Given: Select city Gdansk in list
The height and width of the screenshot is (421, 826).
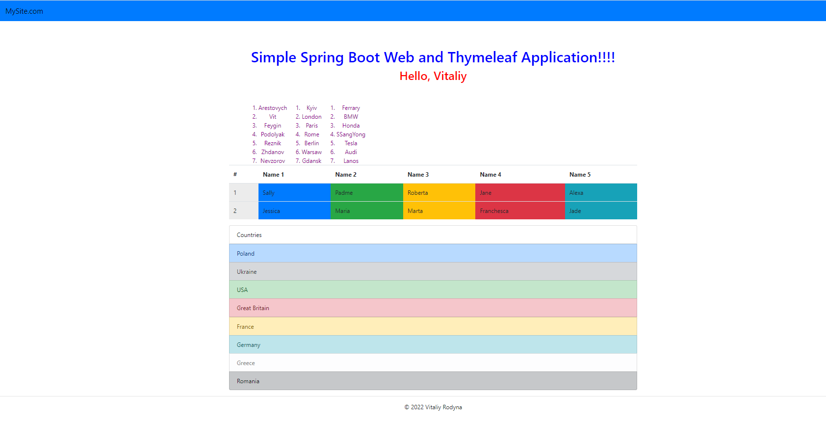Looking at the screenshot, I should (x=311, y=161).
